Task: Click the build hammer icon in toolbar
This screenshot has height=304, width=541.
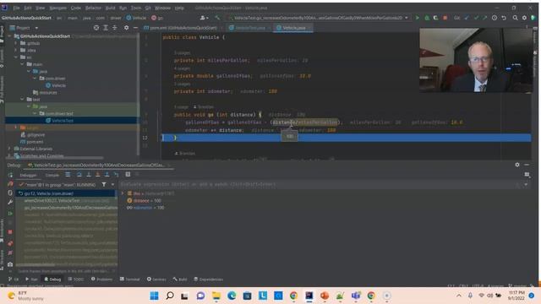Action: coord(217,18)
